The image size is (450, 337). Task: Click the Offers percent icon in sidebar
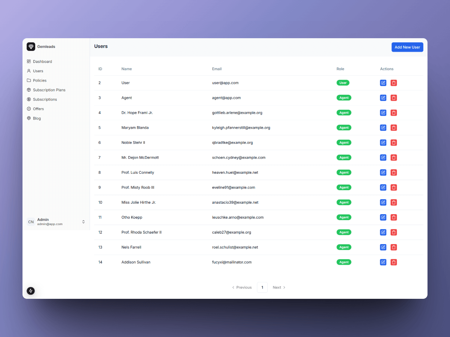click(x=29, y=109)
